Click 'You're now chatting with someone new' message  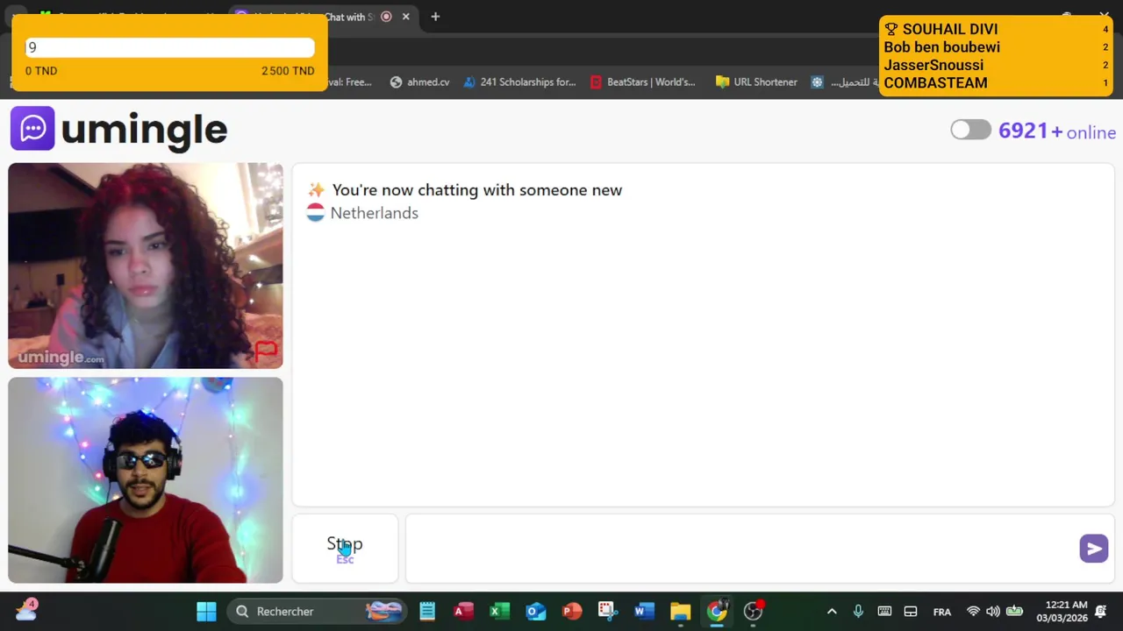[477, 190]
